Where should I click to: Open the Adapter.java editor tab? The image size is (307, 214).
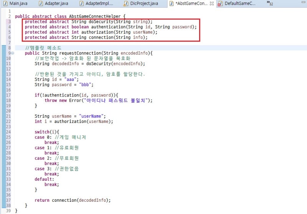(53, 3)
